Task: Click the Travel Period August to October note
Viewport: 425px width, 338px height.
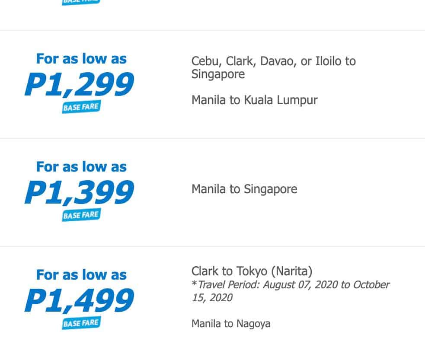Action: click(x=291, y=291)
